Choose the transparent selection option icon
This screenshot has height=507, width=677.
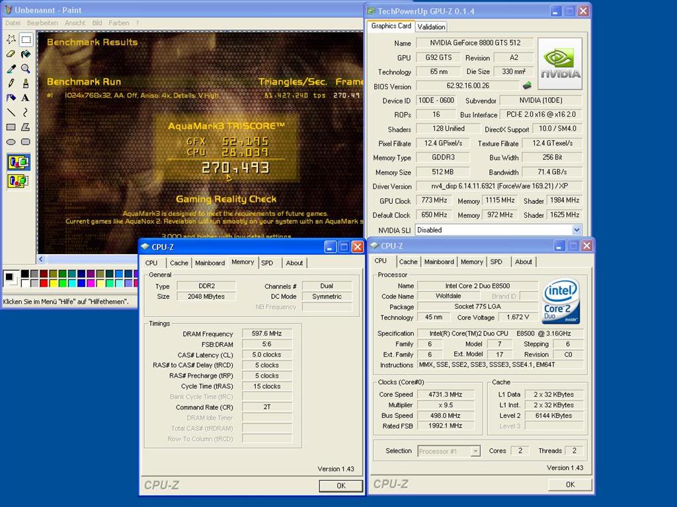point(19,181)
